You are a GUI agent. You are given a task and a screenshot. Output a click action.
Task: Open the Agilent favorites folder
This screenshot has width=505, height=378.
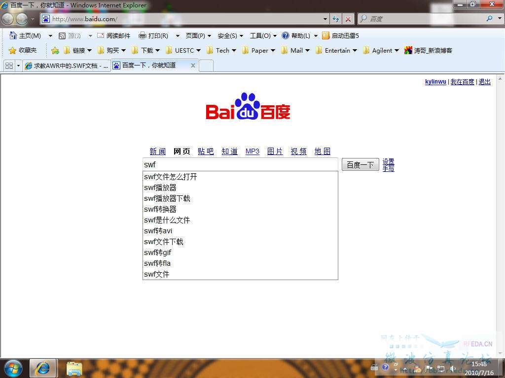[x=381, y=51]
